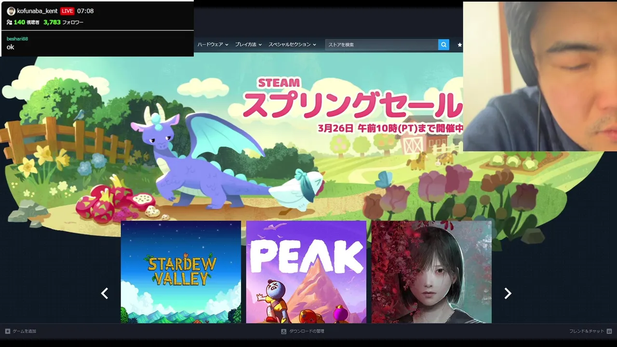The image size is (617, 347).
Task: Click the 3,783 フォロワー count
Action: click(63, 22)
